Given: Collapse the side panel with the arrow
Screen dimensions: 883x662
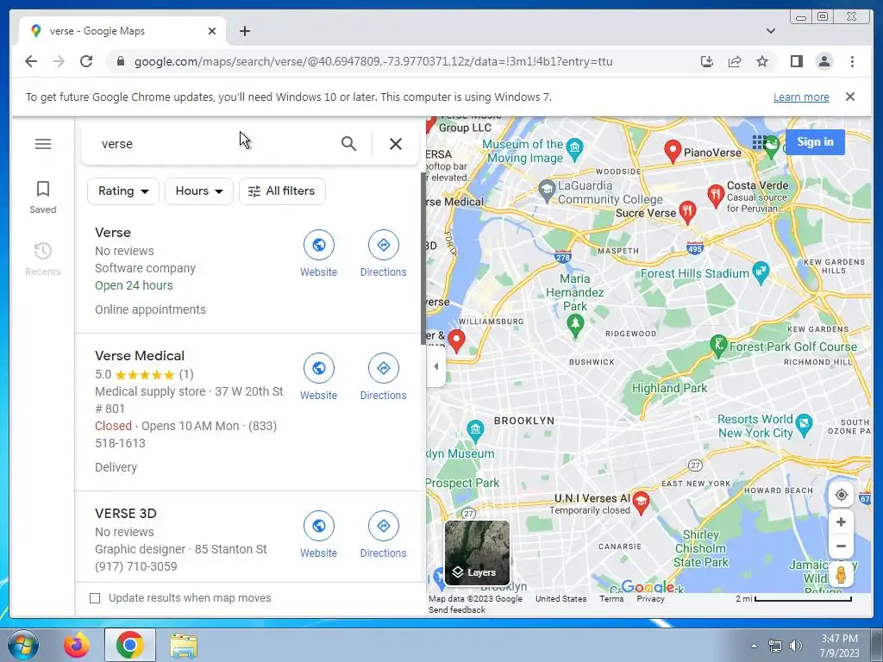Looking at the screenshot, I should click(x=435, y=366).
